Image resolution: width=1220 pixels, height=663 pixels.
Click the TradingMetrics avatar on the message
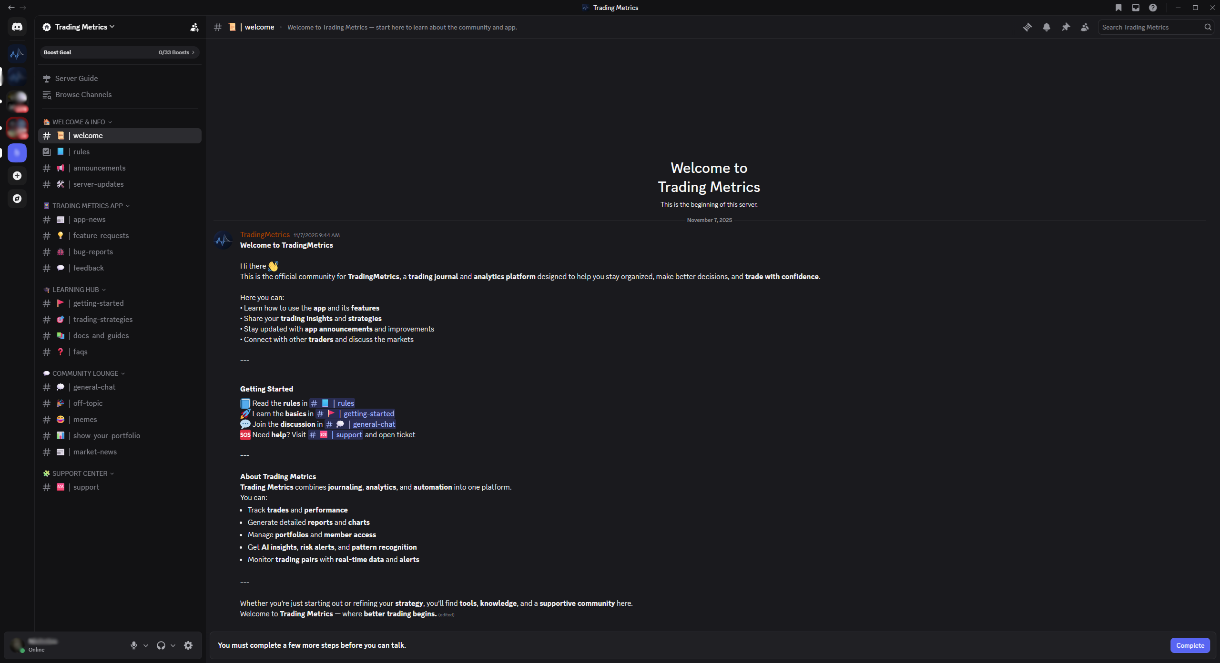point(223,241)
